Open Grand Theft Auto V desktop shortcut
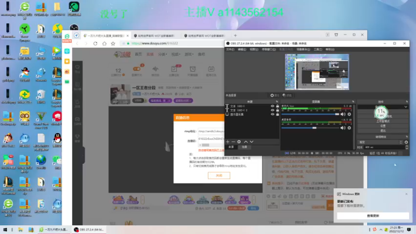This screenshot has width=416, height=234. tap(41, 120)
